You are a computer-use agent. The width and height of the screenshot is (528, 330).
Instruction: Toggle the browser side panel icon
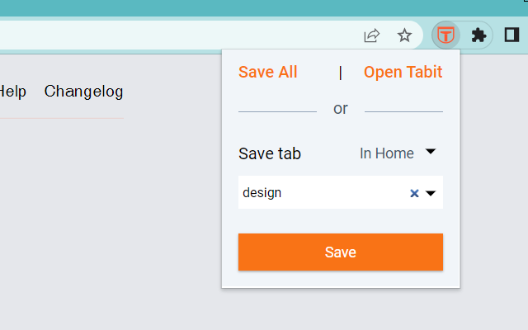511,35
